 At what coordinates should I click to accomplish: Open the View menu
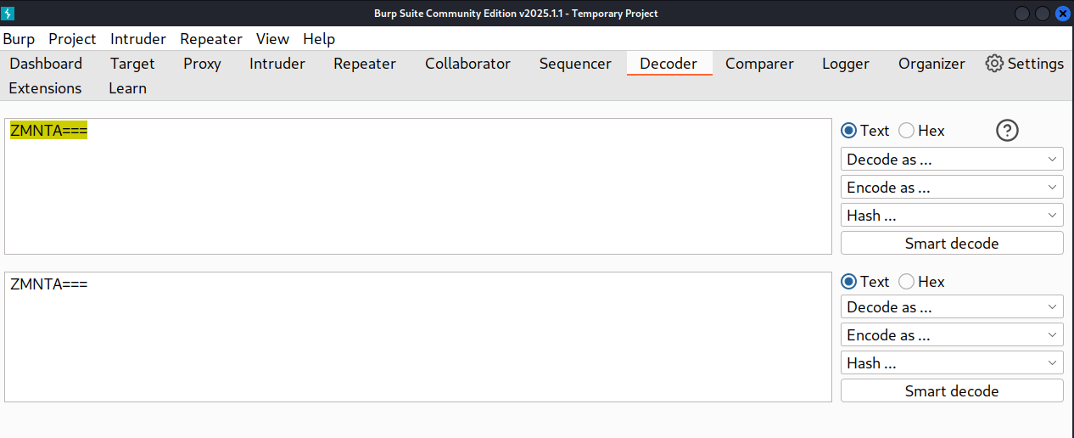coord(272,39)
